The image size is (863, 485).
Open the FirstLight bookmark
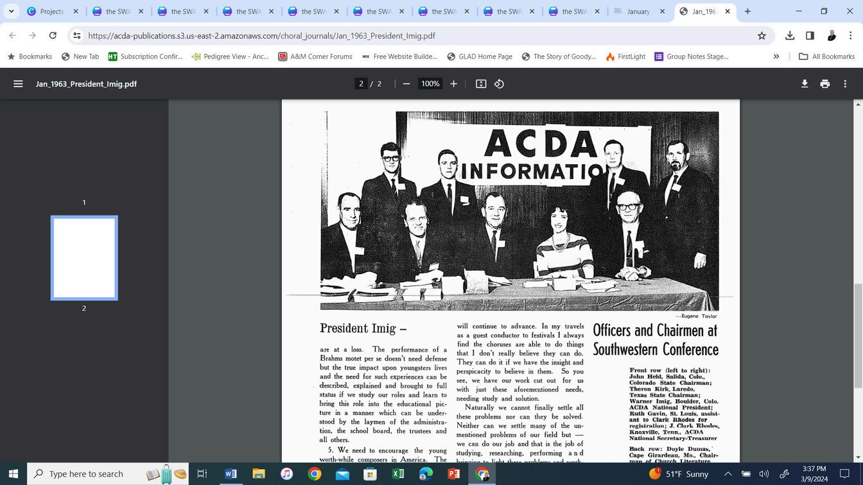click(x=625, y=56)
